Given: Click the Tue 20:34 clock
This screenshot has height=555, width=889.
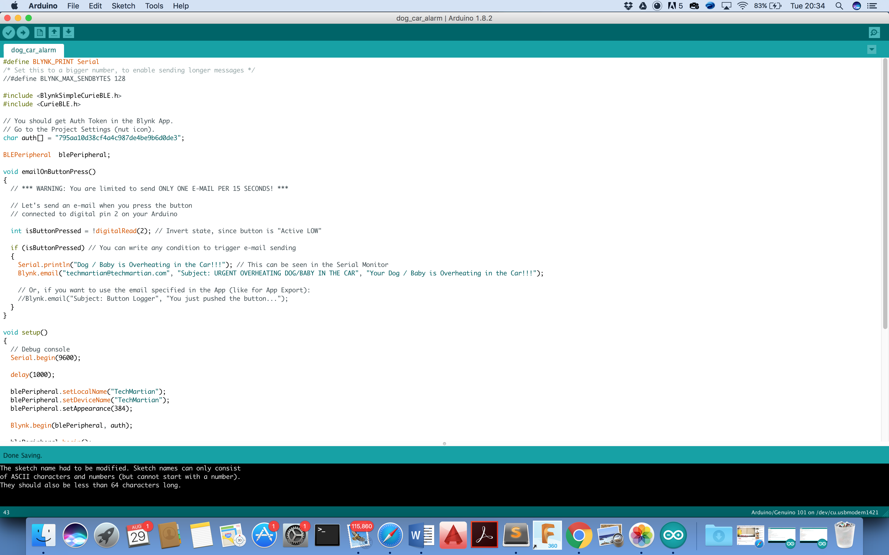Looking at the screenshot, I should pos(808,6).
